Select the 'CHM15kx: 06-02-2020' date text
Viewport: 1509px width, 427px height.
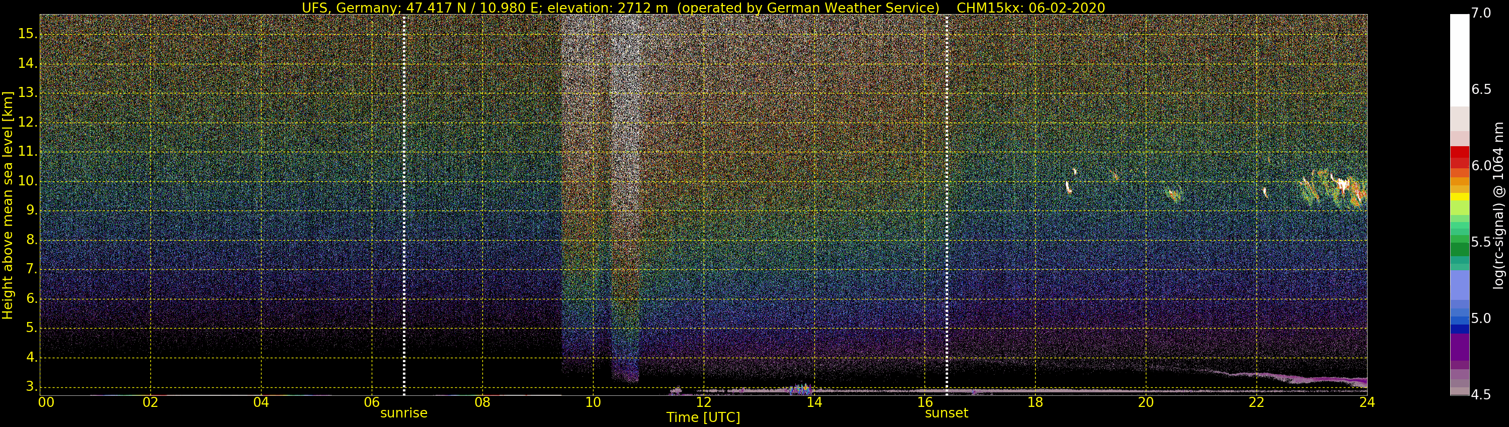[x=1031, y=8]
